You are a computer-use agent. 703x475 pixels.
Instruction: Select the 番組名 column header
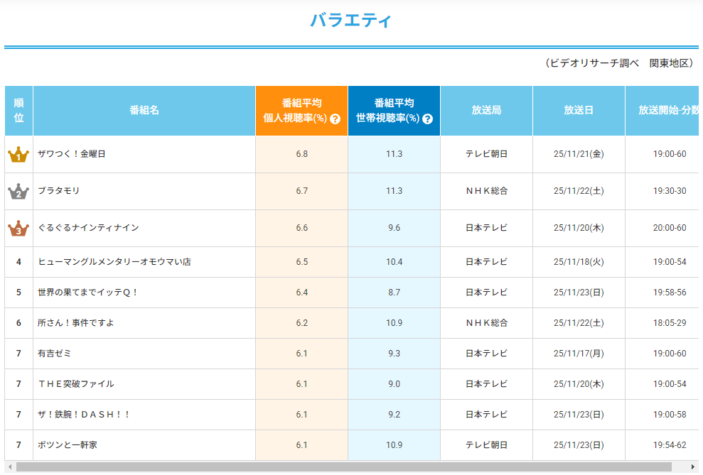click(144, 111)
